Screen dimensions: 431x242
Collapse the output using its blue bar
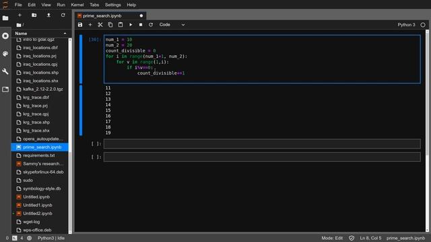click(x=81, y=110)
